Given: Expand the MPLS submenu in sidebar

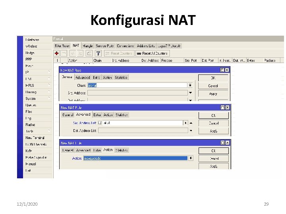Looking at the screenshot, I should click(38, 85).
